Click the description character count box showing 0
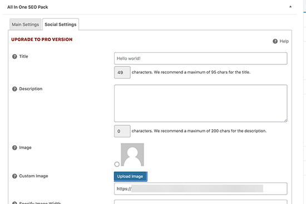The image size is (306, 204). point(122,131)
